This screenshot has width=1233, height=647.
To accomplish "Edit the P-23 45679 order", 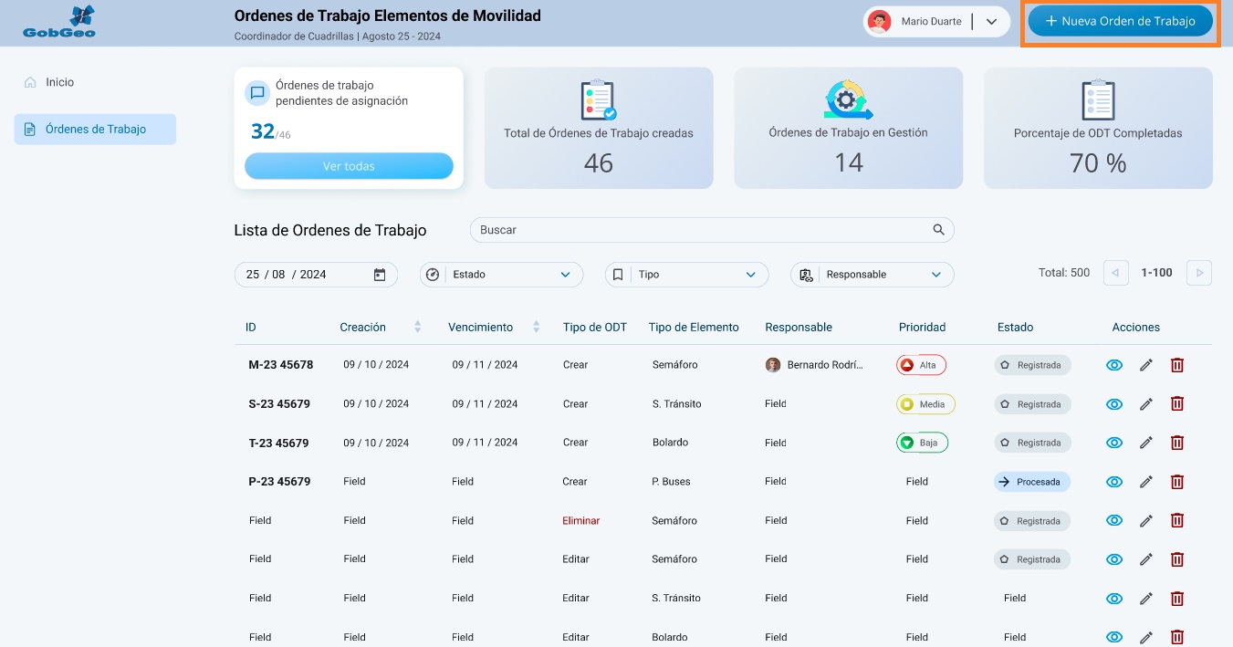I will [x=1146, y=482].
